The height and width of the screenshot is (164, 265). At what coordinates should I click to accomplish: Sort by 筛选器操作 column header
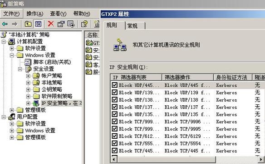pos(187,77)
